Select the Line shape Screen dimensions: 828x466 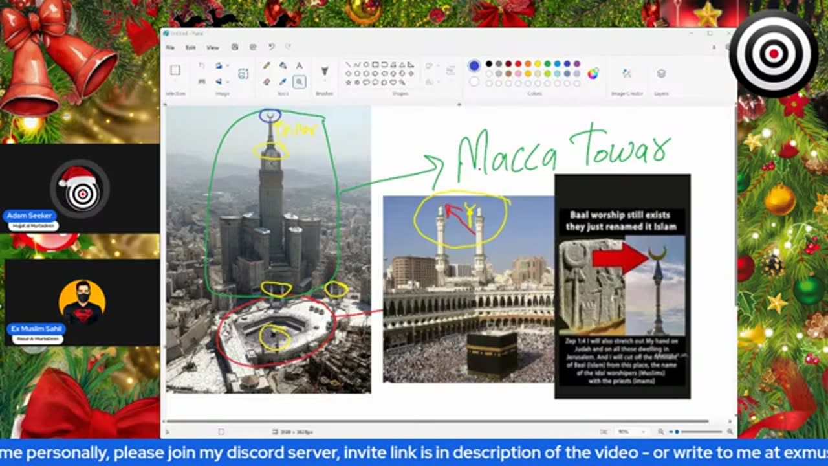pyautogui.click(x=348, y=65)
